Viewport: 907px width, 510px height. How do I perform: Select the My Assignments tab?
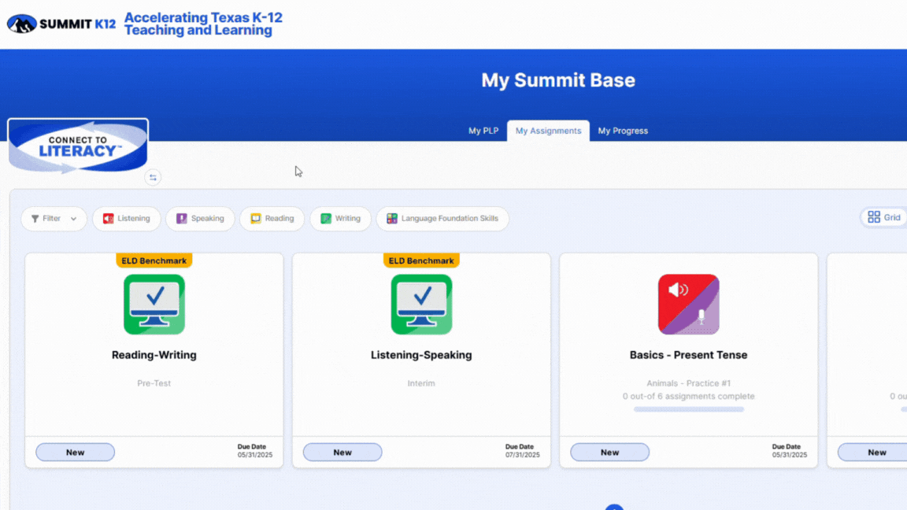(x=548, y=131)
